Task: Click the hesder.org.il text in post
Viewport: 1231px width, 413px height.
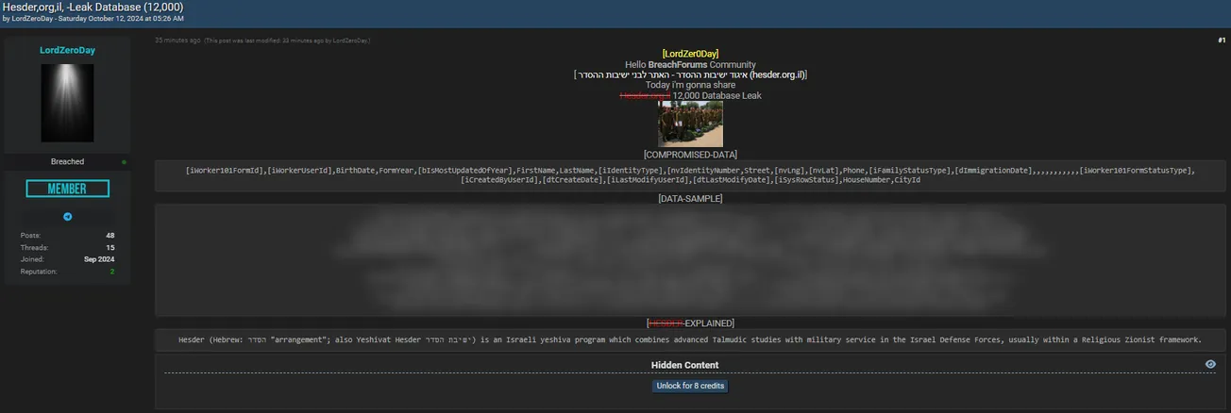Action: (x=778, y=74)
